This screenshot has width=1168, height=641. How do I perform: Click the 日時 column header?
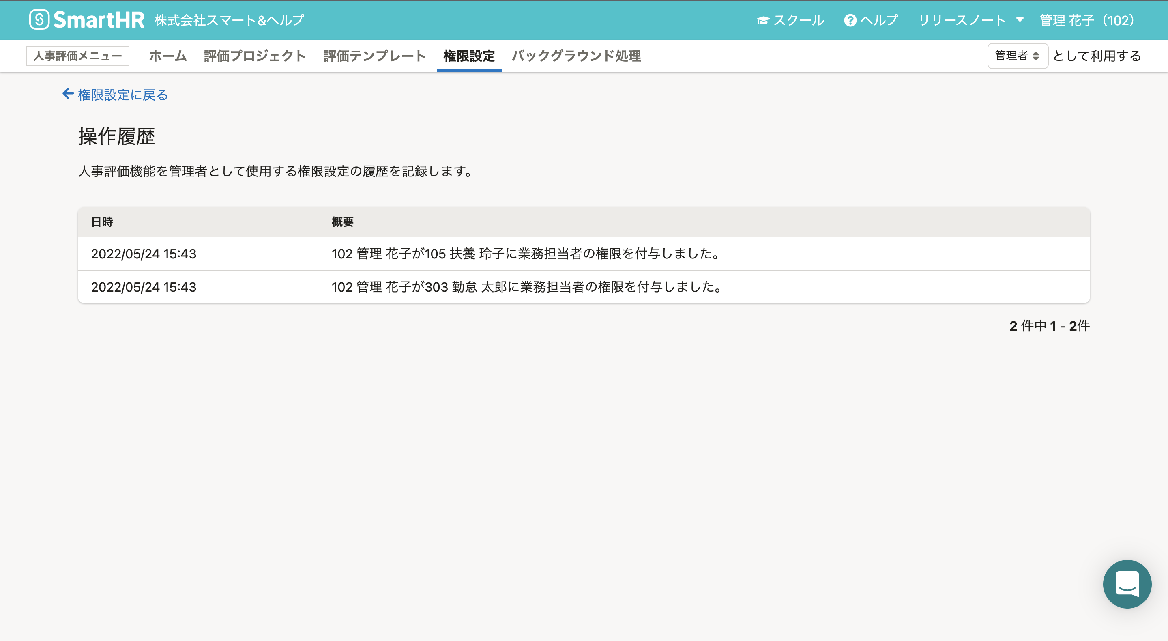[x=102, y=222]
